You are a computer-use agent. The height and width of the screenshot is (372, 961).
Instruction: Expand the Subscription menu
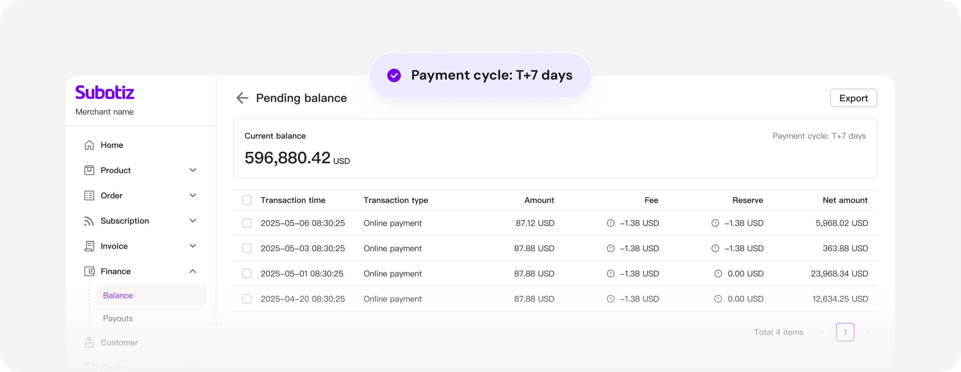click(x=193, y=220)
